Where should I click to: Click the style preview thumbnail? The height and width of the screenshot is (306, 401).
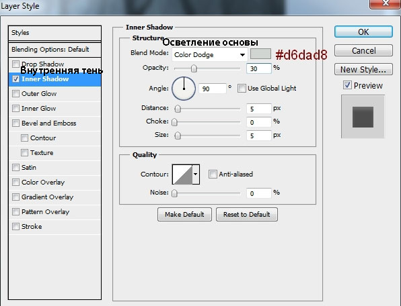coord(363,117)
